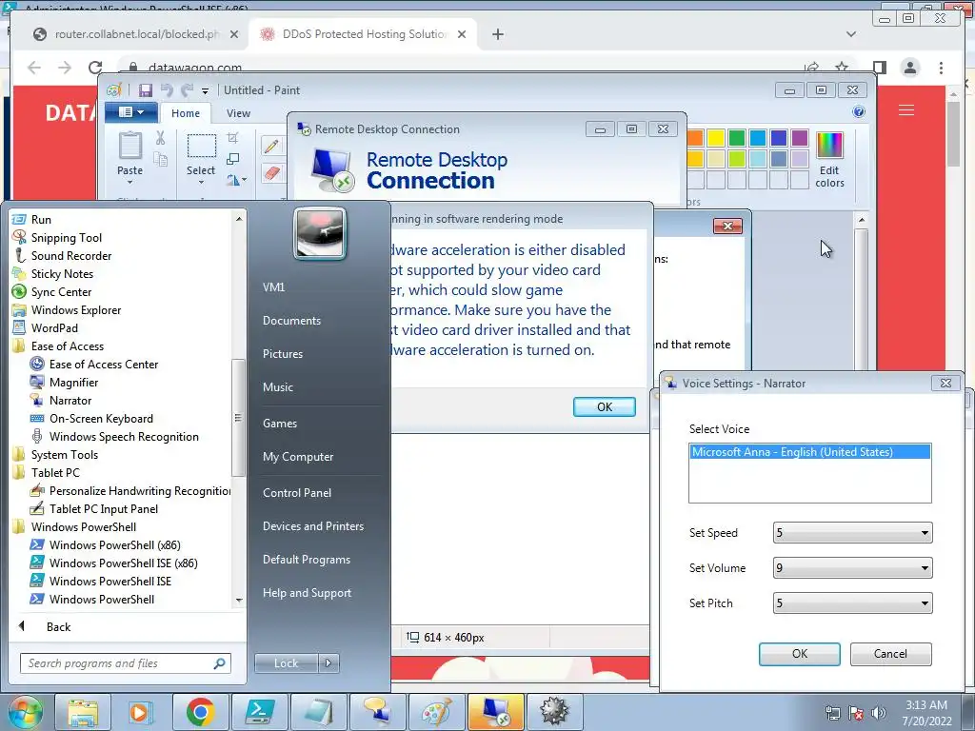Screen dimensions: 975x731
Task: Expand the Paste dropdown arrow in Paint
Action: 129,182
